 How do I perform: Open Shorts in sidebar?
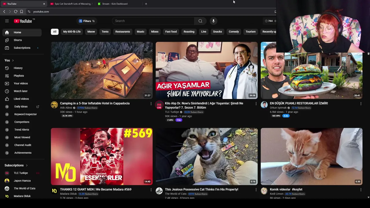tap(22, 40)
